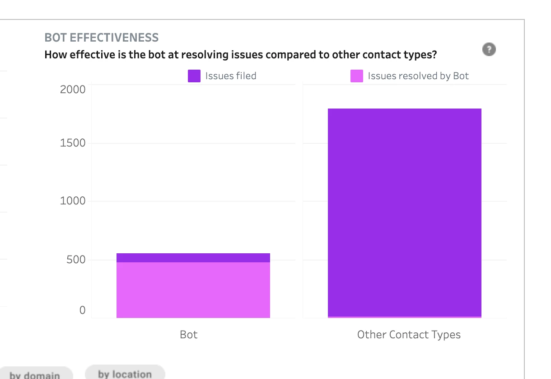Viewport: 551px width, 379px height.
Task: Click the 0 y-axis tick label
Action: [82, 310]
